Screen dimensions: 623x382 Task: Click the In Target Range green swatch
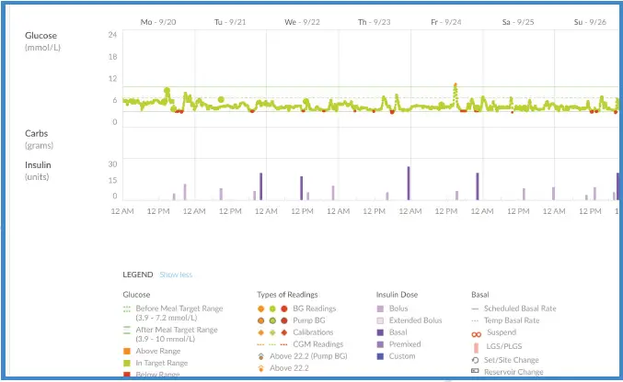click(x=127, y=364)
